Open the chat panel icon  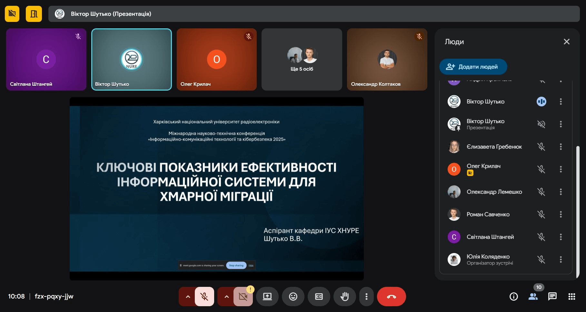552,297
